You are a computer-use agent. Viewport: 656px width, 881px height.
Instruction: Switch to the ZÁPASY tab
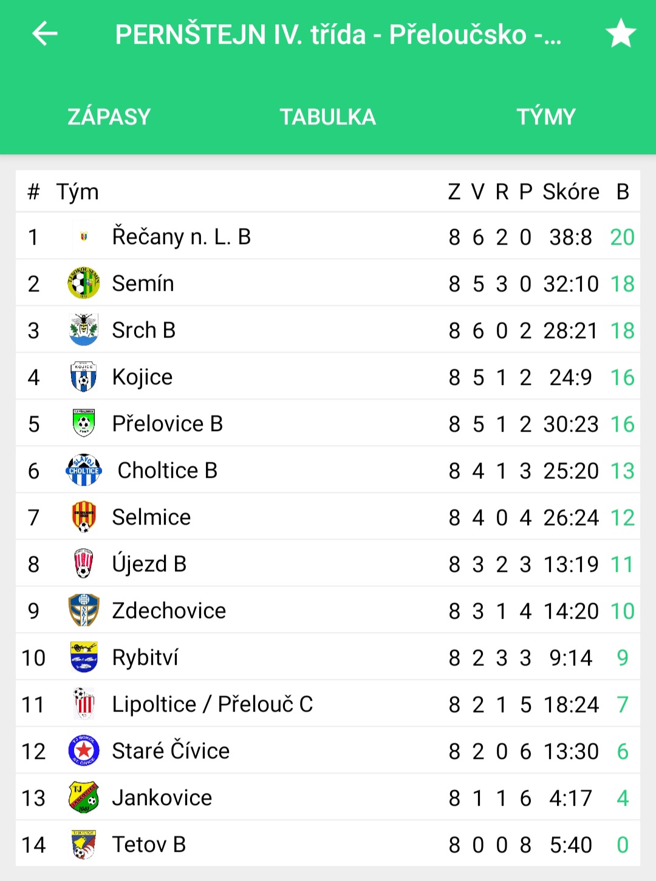click(109, 117)
